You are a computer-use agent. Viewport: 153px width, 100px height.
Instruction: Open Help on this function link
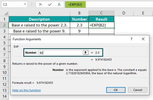point(26,90)
